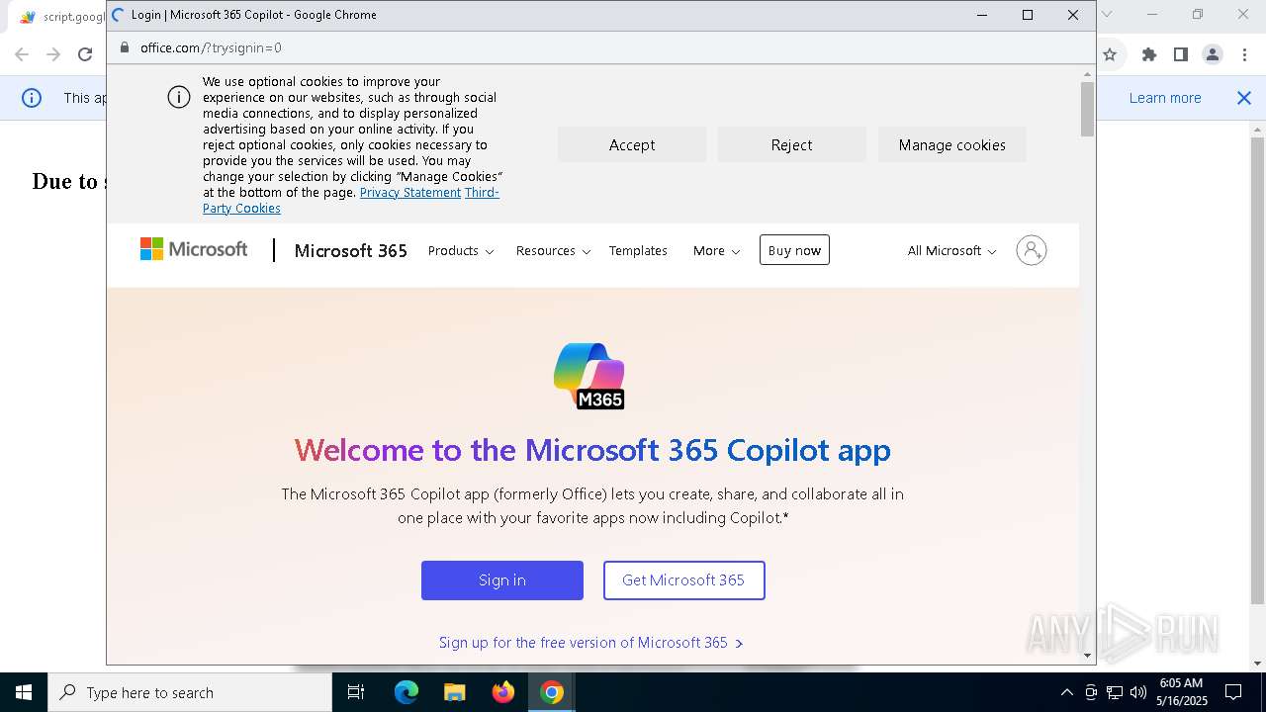Click the Buy now button
This screenshot has width=1266, height=712.
(x=794, y=250)
